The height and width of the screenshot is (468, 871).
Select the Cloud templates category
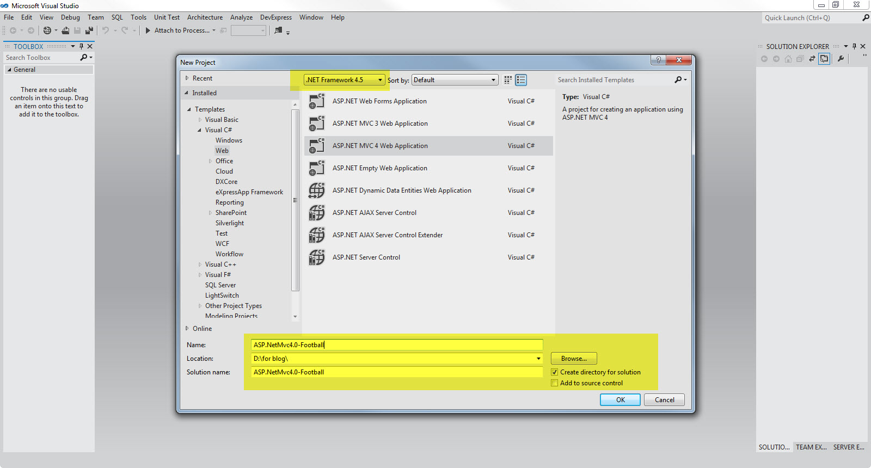224,171
